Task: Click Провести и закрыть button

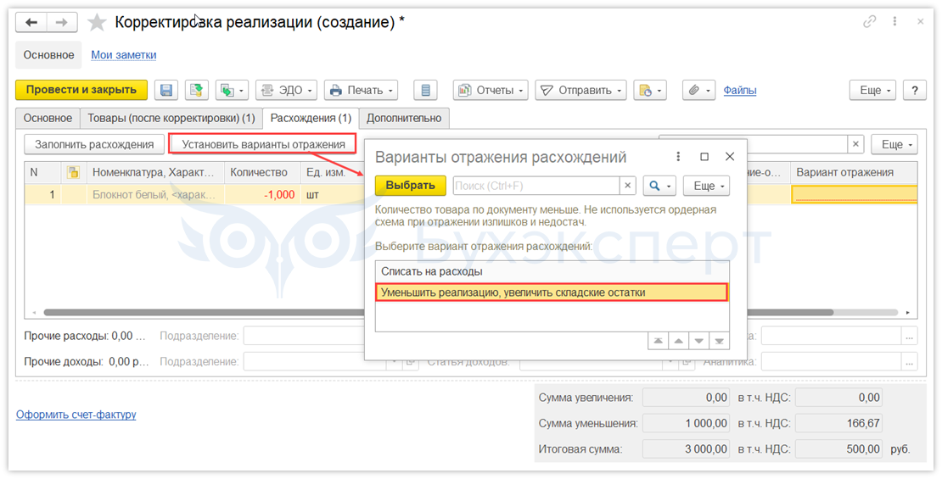Action: coord(81,90)
